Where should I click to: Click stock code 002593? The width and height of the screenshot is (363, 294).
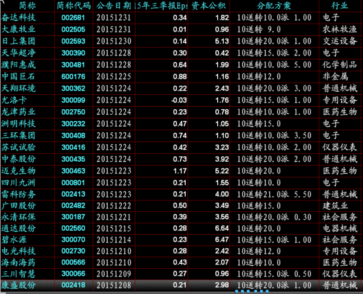click(73, 41)
